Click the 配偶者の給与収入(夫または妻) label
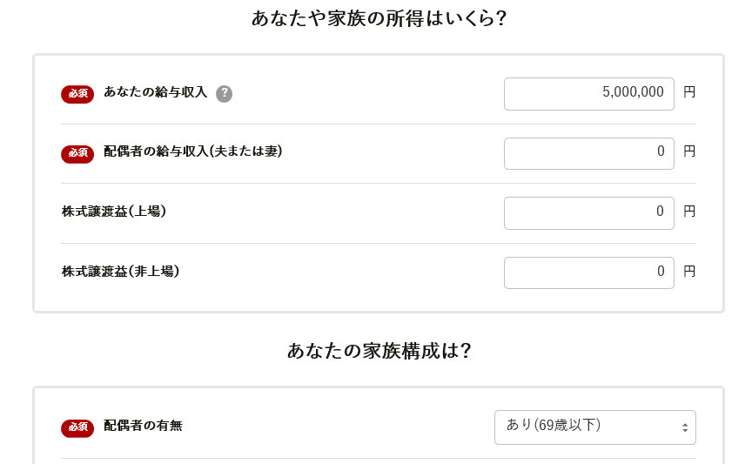752x464 pixels. click(193, 151)
